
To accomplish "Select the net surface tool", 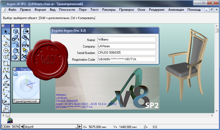I will 25,38.
